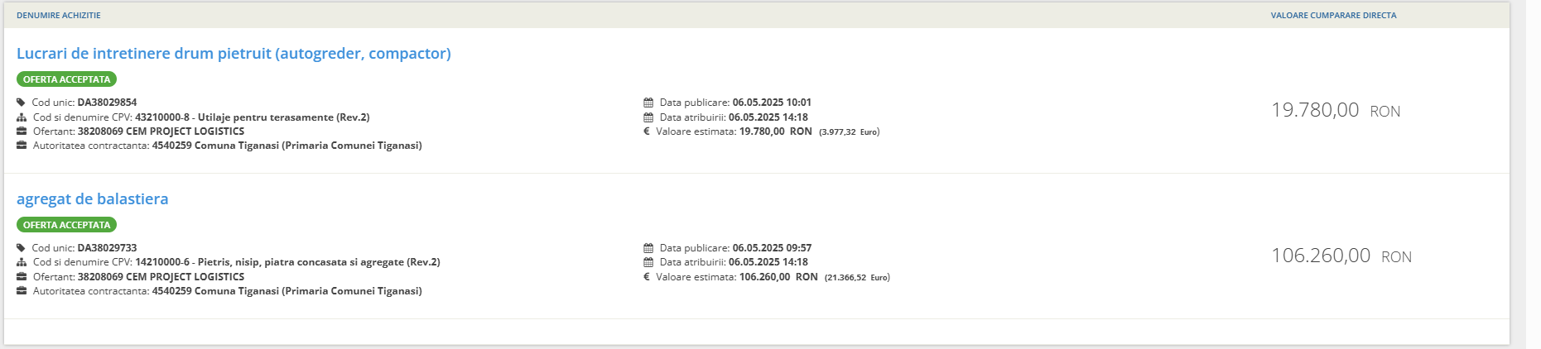Click the DENUMIRE ACHIZITIE column header
Screen dimensions: 1541x349
(59, 15)
